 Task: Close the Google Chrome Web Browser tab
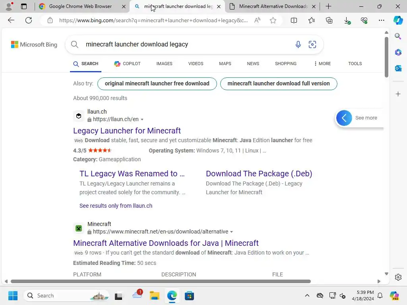tap(124, 6)
